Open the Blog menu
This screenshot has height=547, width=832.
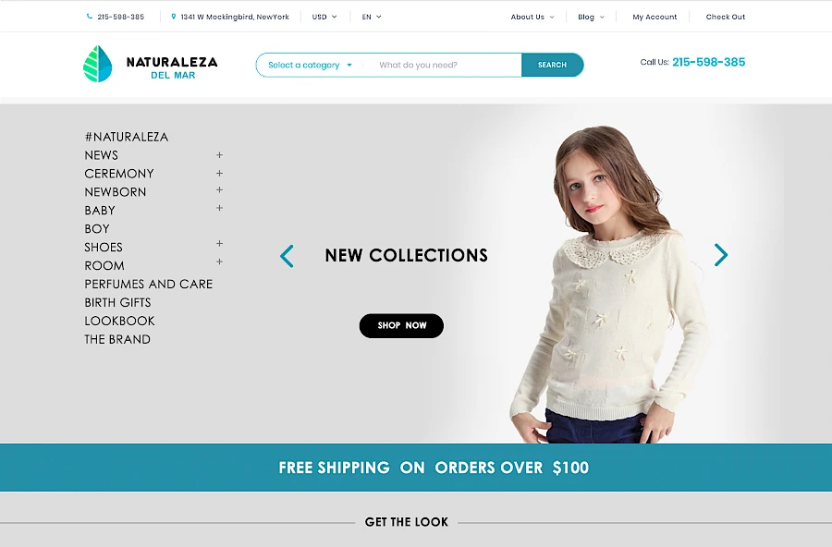click(x=591, y=17)
